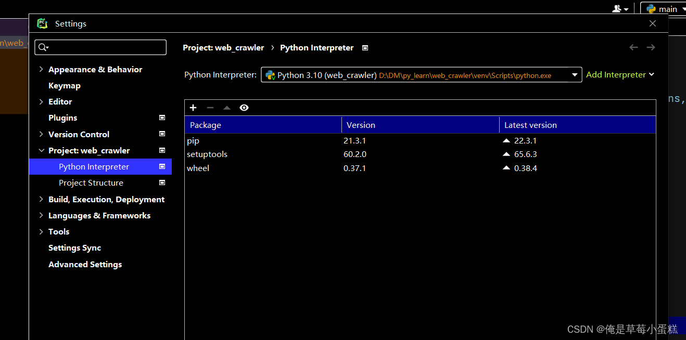Image resolution: width=686 pixels, height=340 pixels.
Task: Select the setuptools package row
Action: point(420,154)
